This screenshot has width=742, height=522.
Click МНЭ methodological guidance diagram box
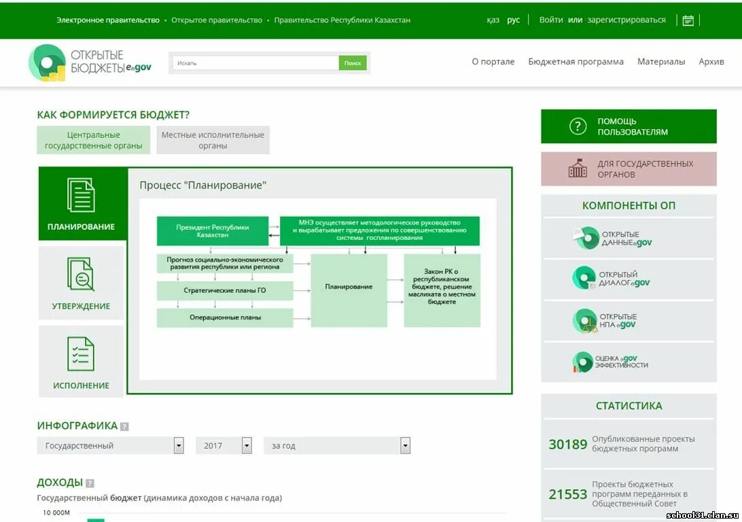tap(380, 230)
